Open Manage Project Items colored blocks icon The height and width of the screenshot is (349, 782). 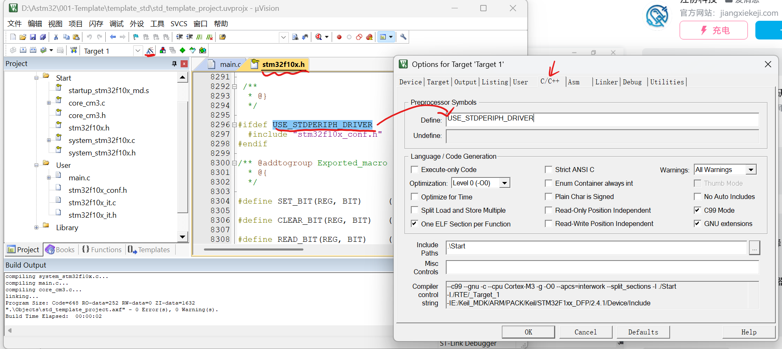(x=163, y=50)
